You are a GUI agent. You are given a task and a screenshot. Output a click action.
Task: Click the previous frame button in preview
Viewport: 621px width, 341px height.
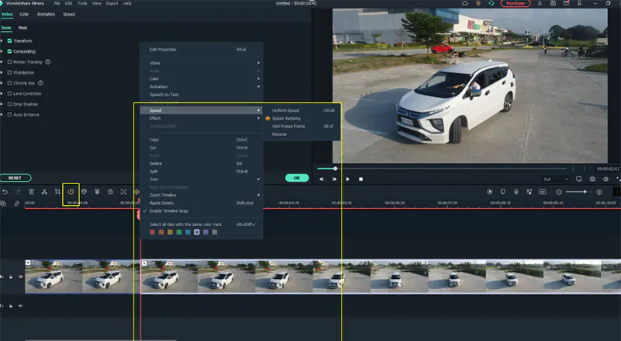pyautogui.click(x=321, y=179)
